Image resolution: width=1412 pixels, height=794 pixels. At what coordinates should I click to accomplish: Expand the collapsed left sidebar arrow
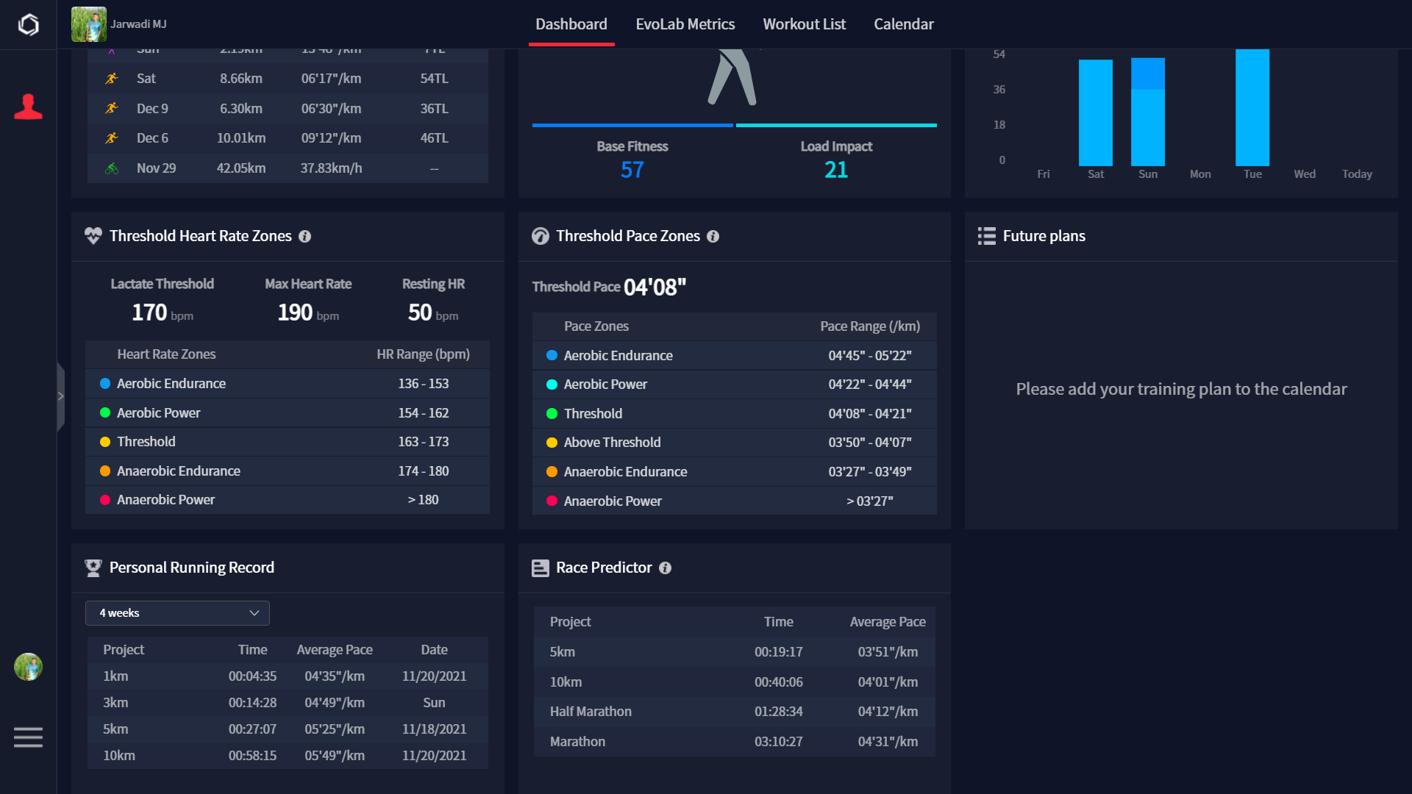click(60, 396)
